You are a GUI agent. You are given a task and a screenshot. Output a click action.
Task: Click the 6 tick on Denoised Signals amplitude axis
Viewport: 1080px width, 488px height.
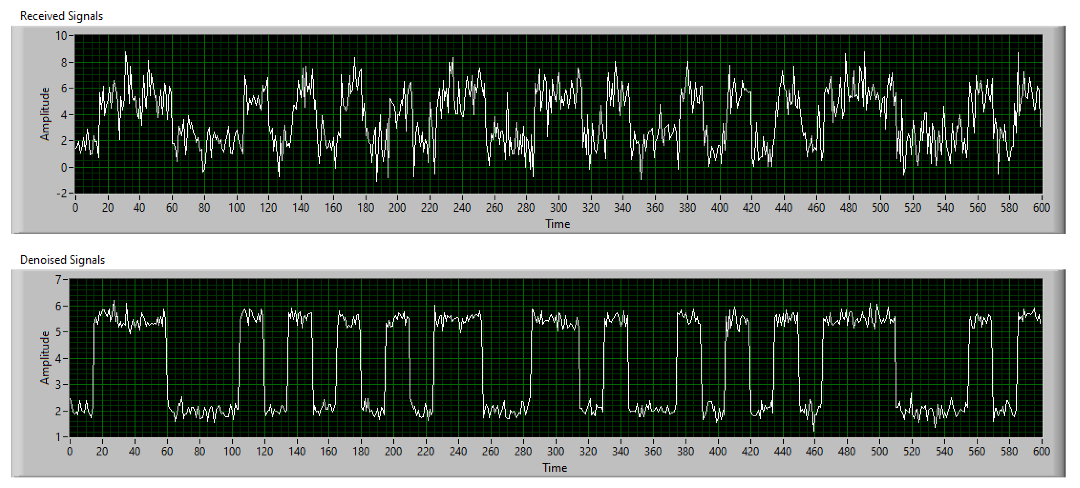[x=58, y=306]
